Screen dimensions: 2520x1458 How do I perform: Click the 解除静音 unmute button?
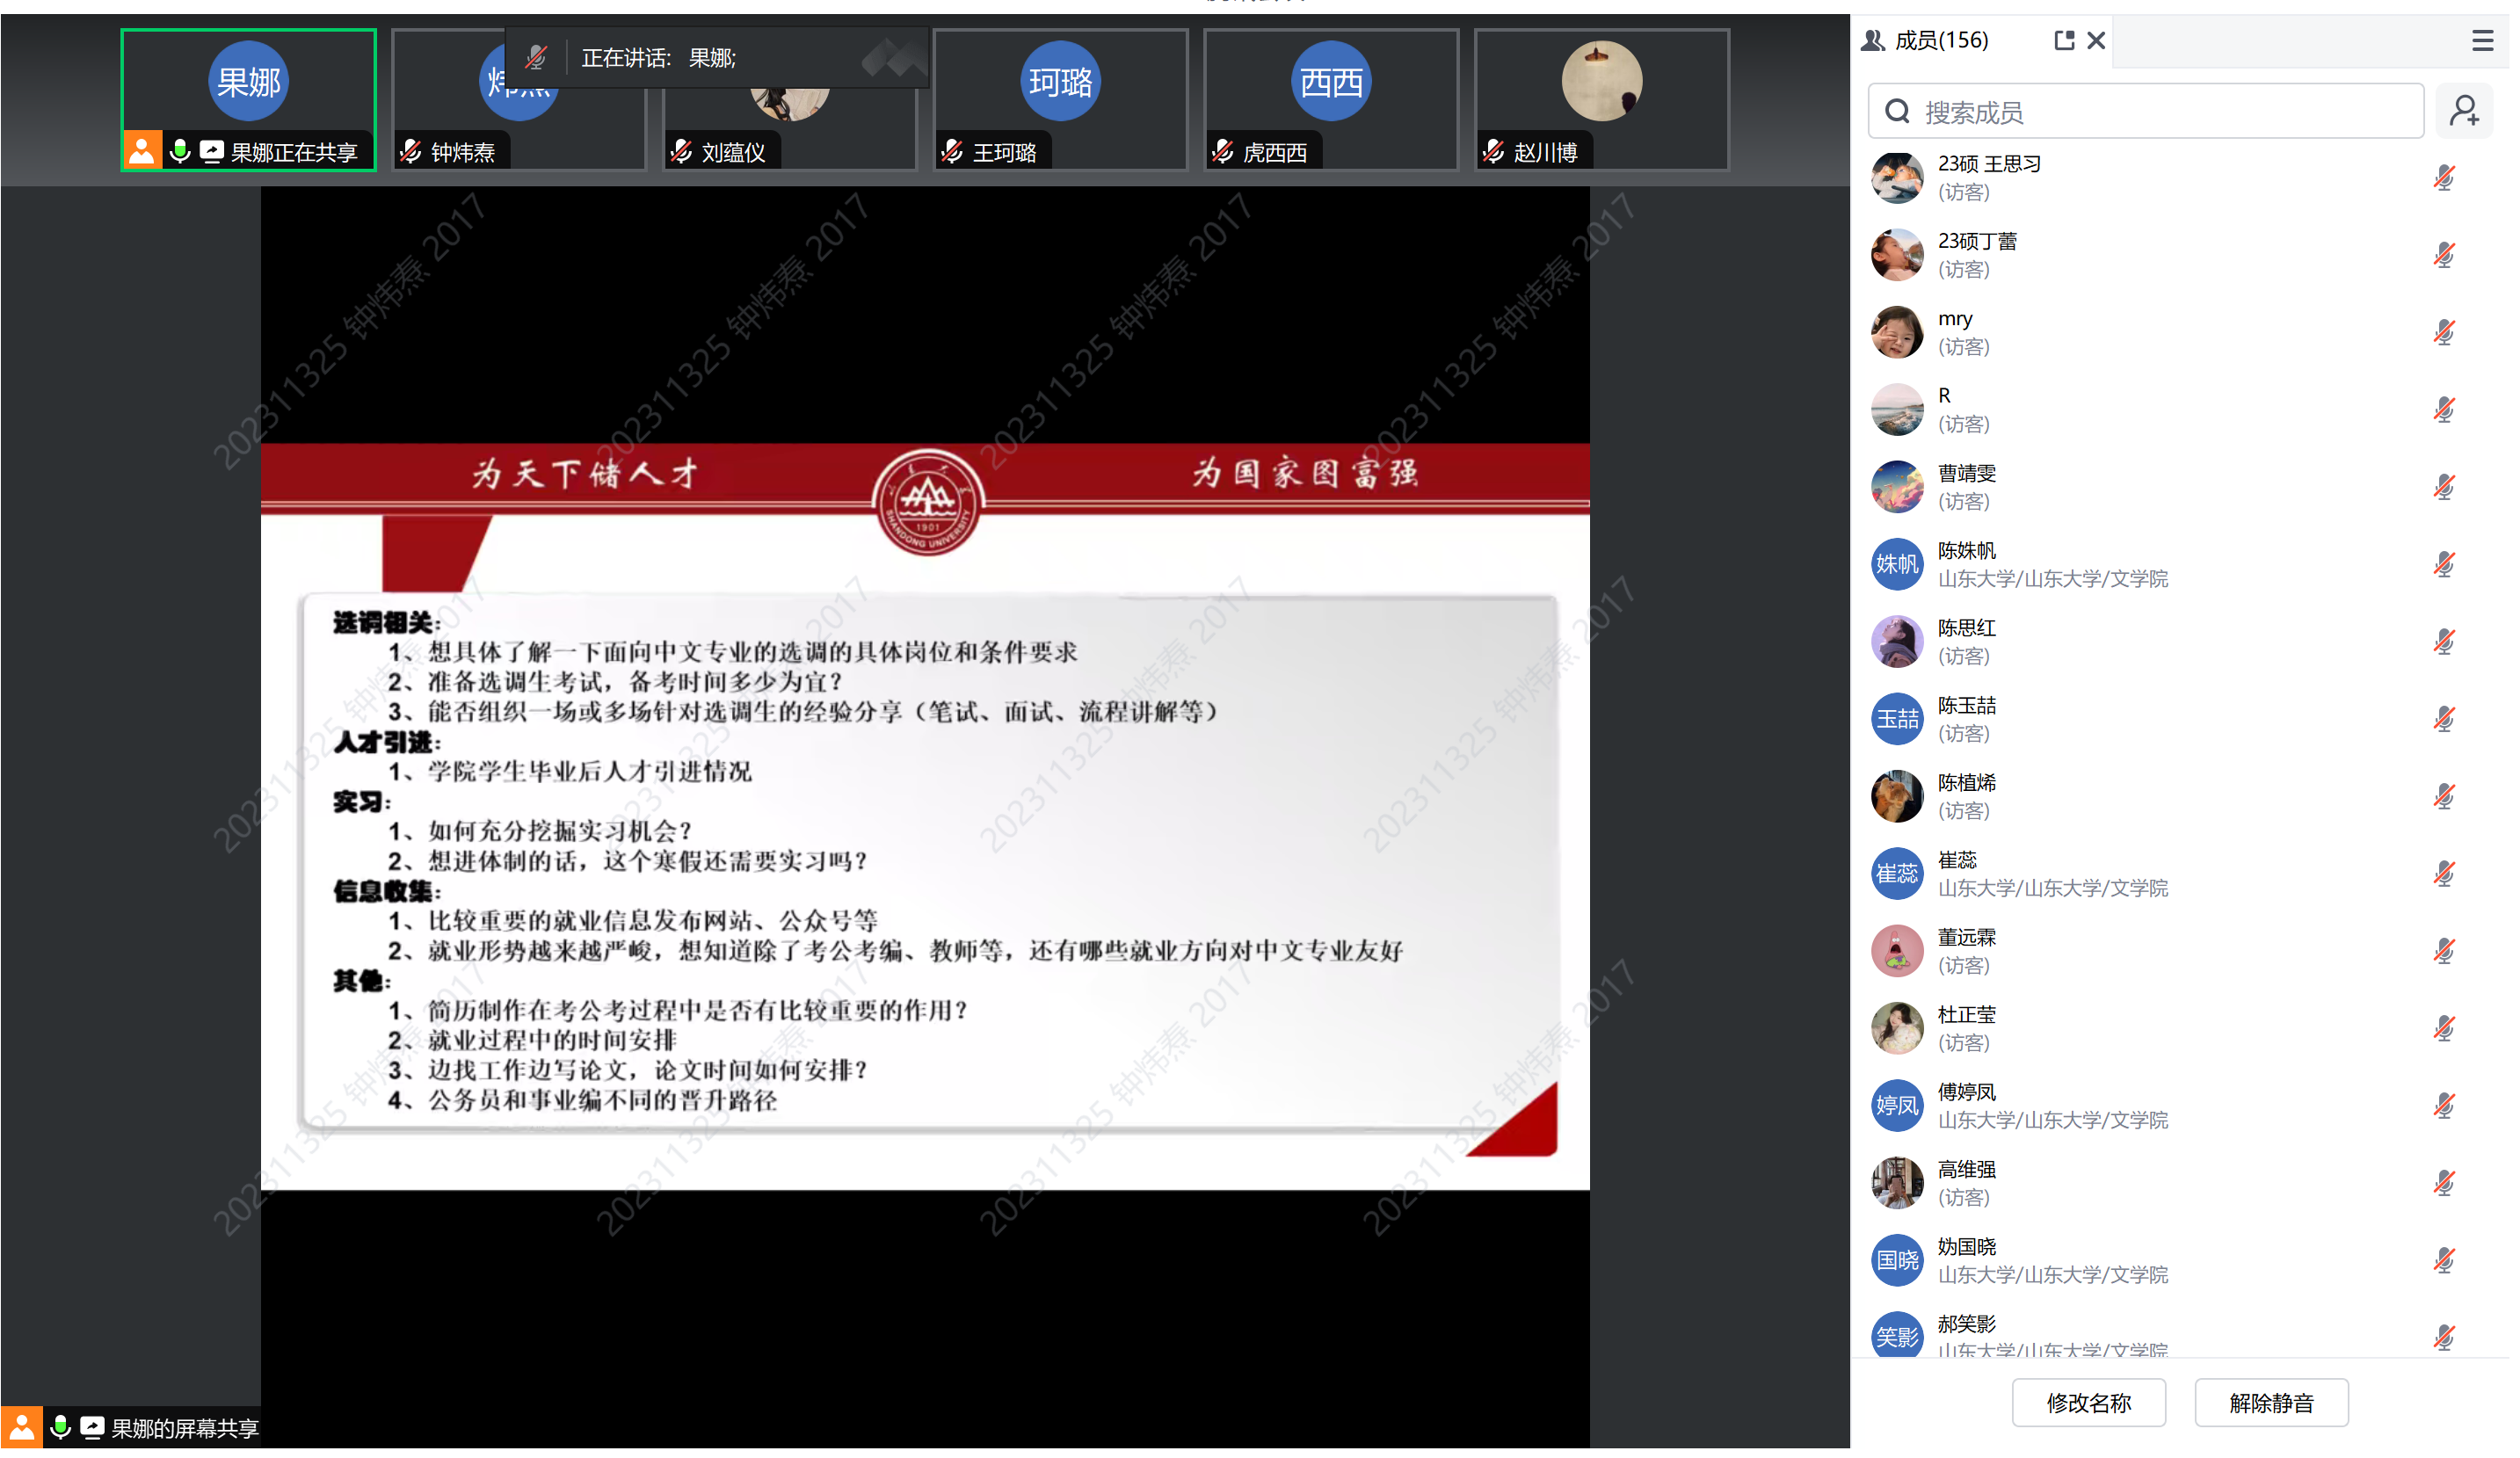pos(2270,1403)
